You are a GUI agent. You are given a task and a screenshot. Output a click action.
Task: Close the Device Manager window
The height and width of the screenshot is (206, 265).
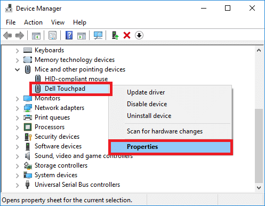click(x=252, y=8)
